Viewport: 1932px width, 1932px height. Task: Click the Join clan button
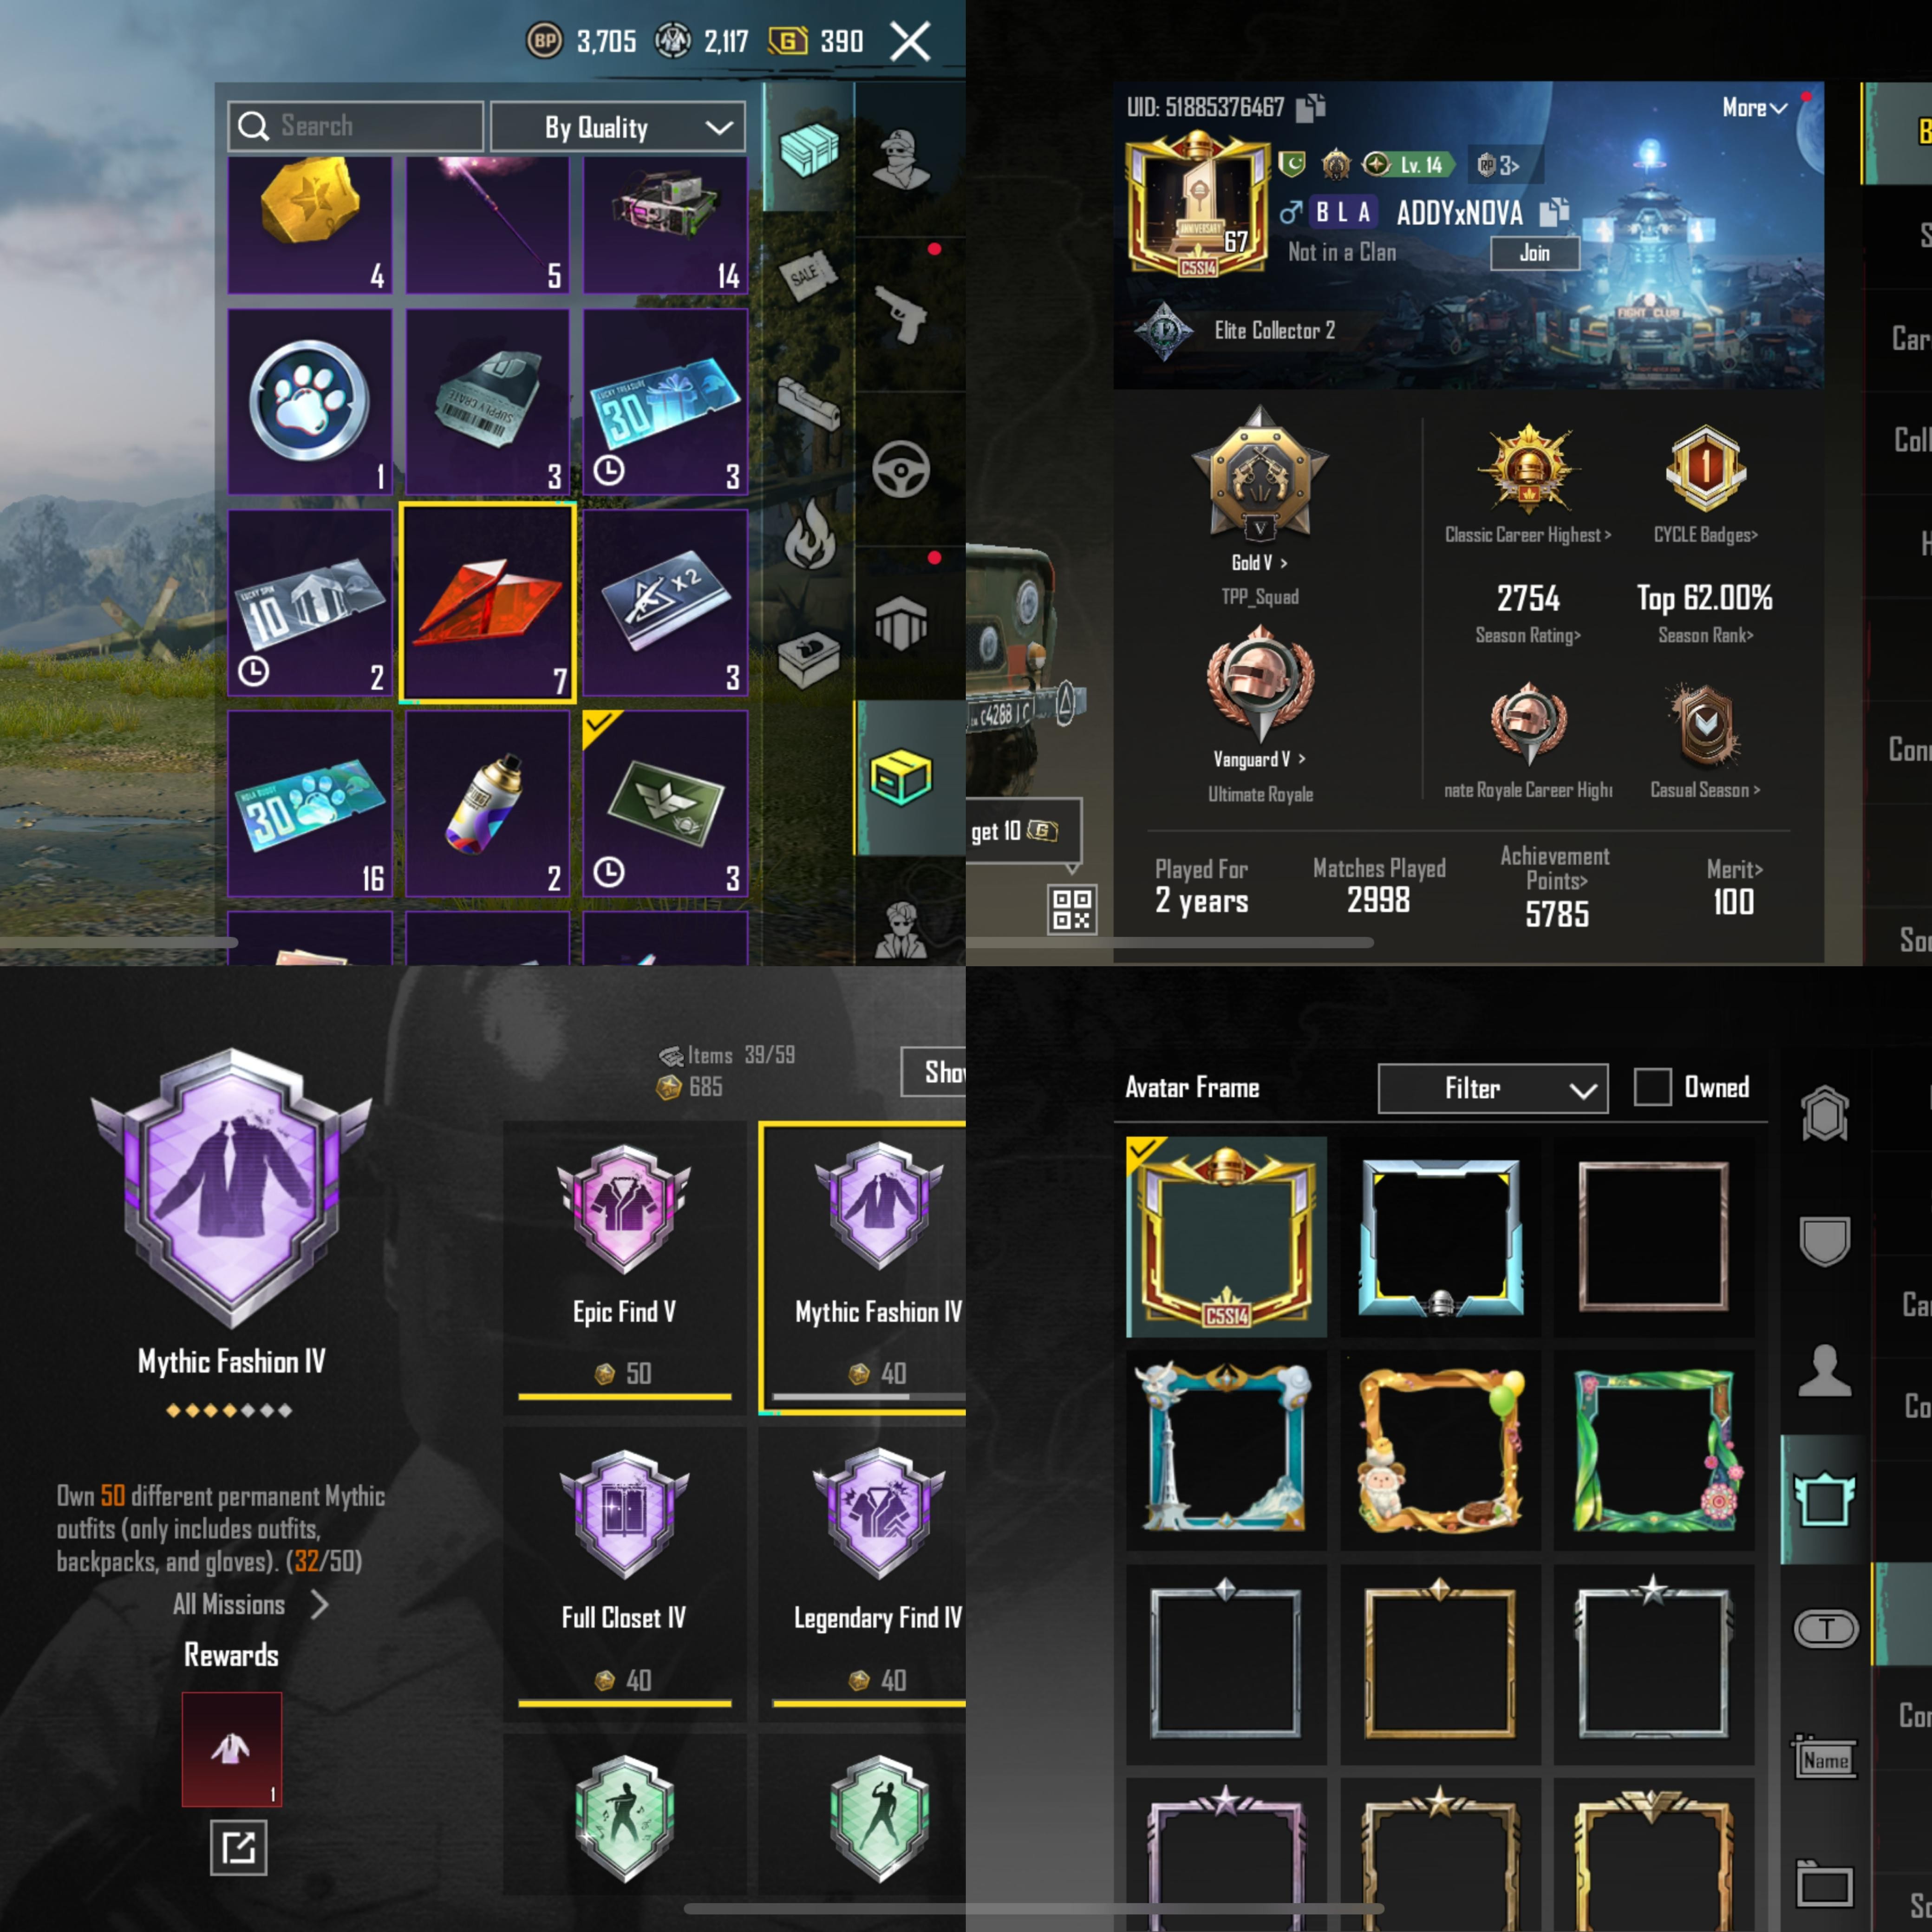click(x=1535, y=253)
